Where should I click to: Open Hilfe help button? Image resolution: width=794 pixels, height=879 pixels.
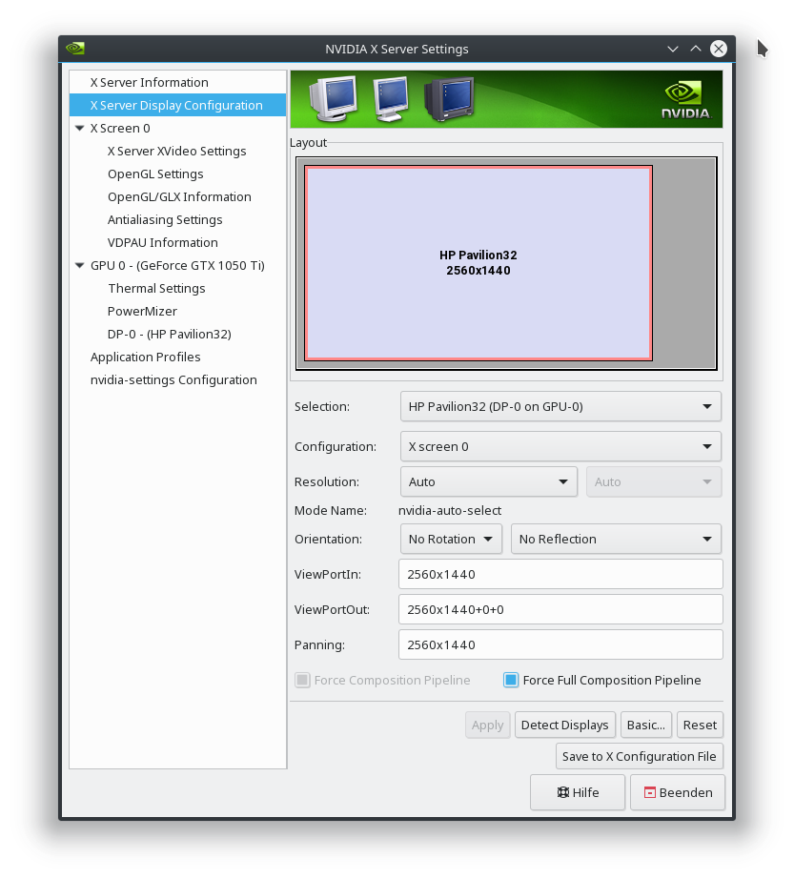coord(578,792)
